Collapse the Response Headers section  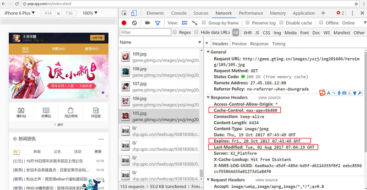point(208,98)
